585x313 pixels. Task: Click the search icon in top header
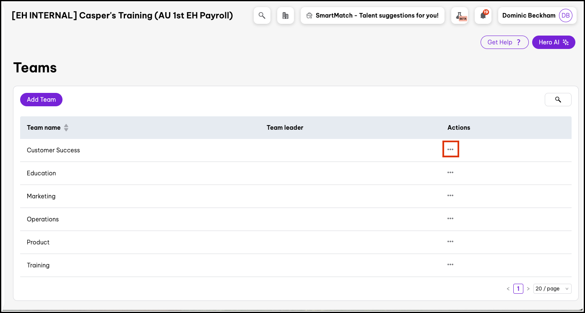[262, 15]
